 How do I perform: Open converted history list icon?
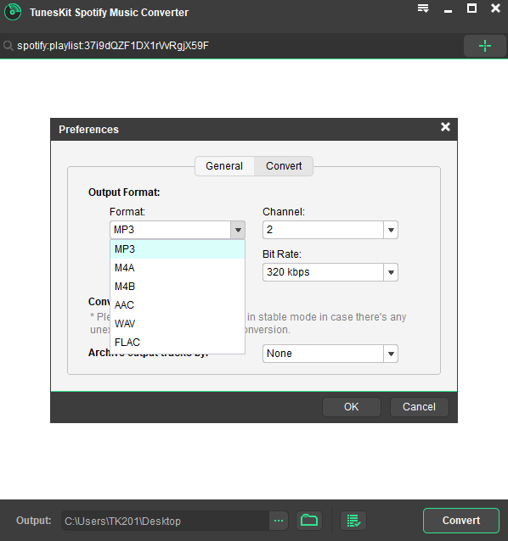coord(353,521)
